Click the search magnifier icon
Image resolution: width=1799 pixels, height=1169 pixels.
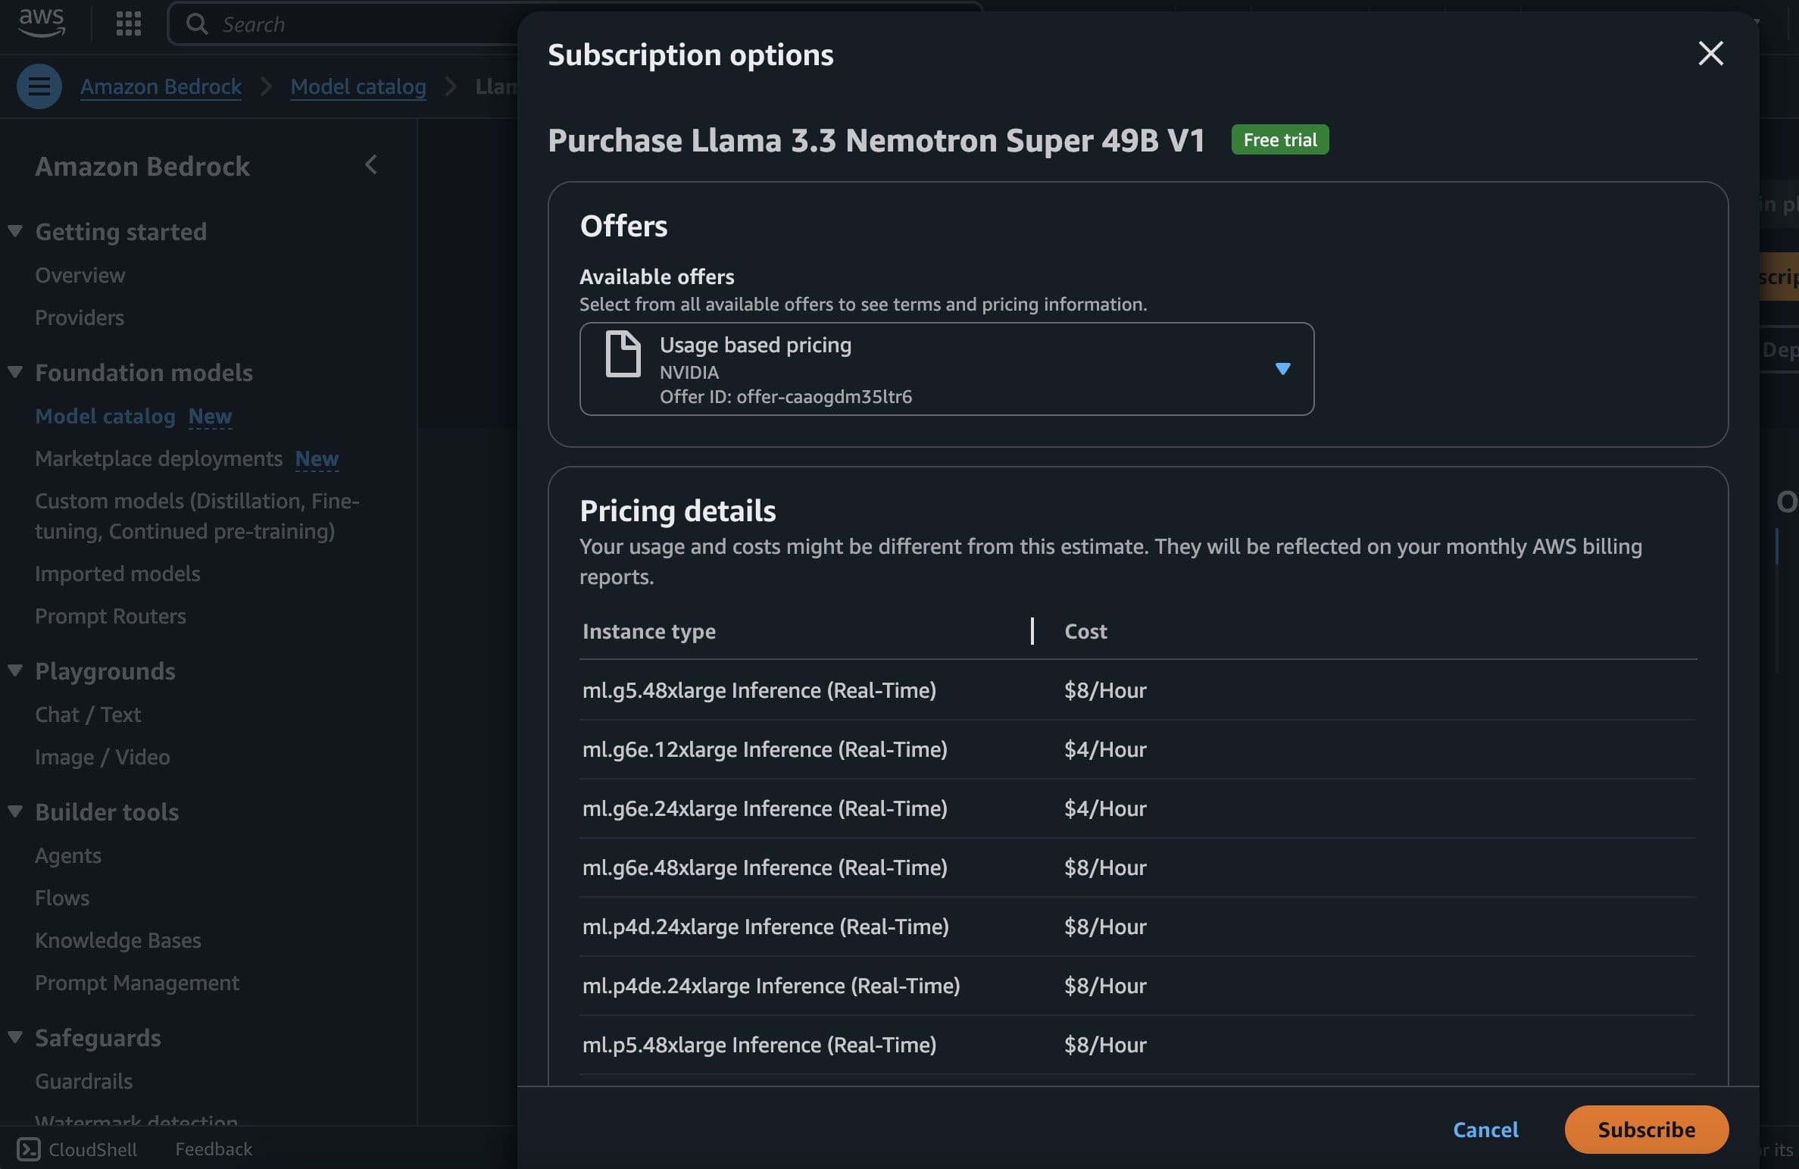197,24
